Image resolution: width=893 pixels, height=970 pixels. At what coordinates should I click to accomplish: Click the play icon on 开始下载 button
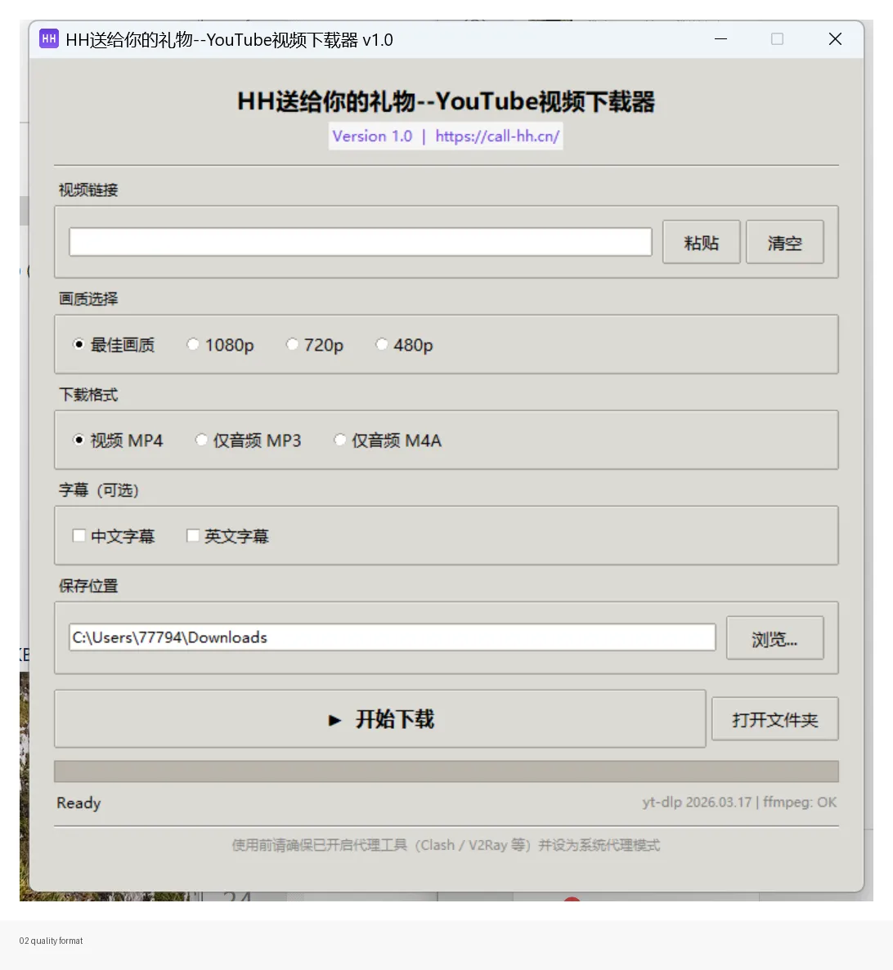pyautogui.click(x=334, y=720)
